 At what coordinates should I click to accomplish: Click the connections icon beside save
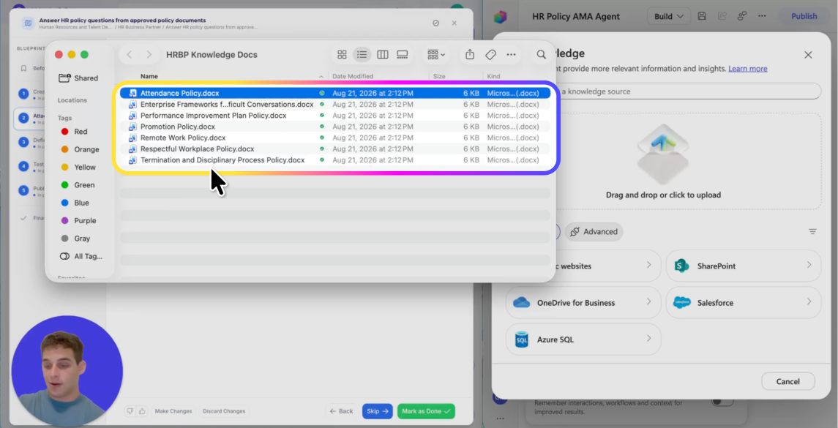pos(742,17)
